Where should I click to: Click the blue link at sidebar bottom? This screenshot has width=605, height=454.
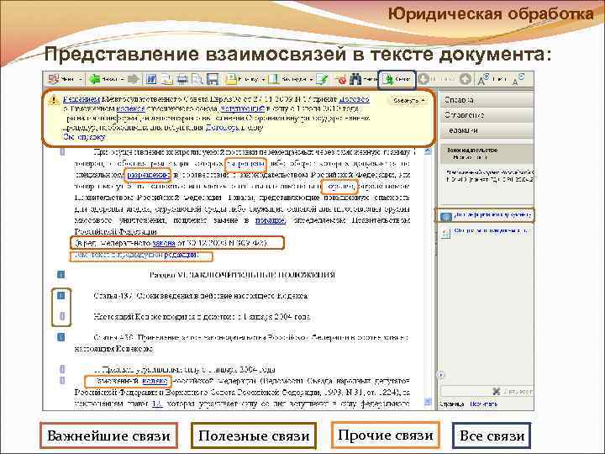484,404
